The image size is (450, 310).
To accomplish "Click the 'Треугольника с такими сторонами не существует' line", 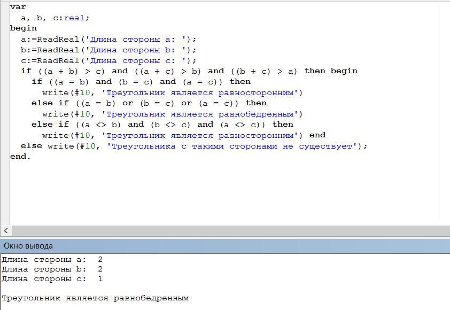I will pyautogui.click(x=194, y=146).
